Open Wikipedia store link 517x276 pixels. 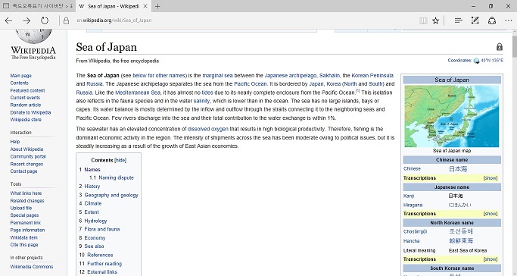pos(26,120)
